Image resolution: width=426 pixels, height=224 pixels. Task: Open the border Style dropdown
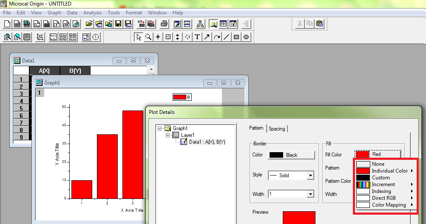pyautogui.click(x=310, y=175)
